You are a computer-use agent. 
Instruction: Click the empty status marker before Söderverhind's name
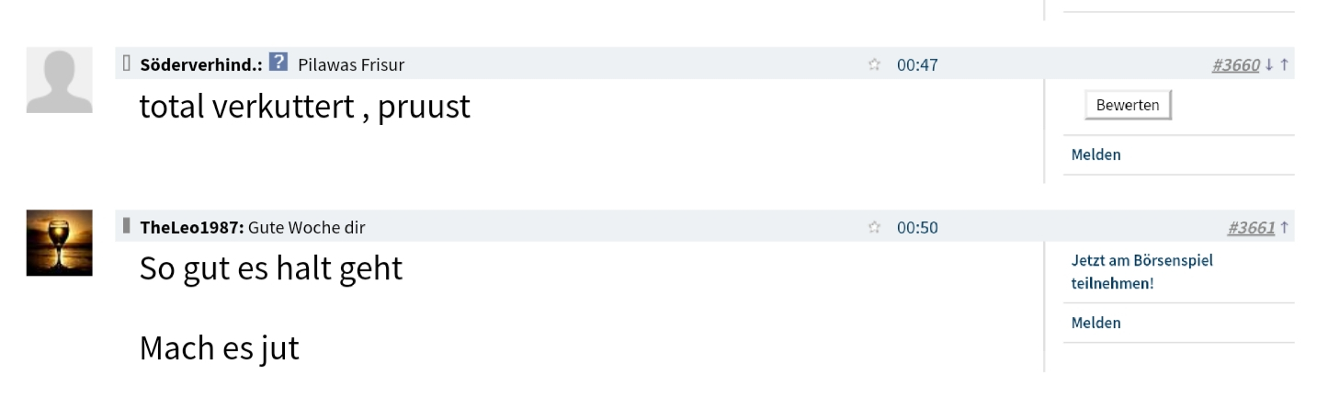coord(127,62)
